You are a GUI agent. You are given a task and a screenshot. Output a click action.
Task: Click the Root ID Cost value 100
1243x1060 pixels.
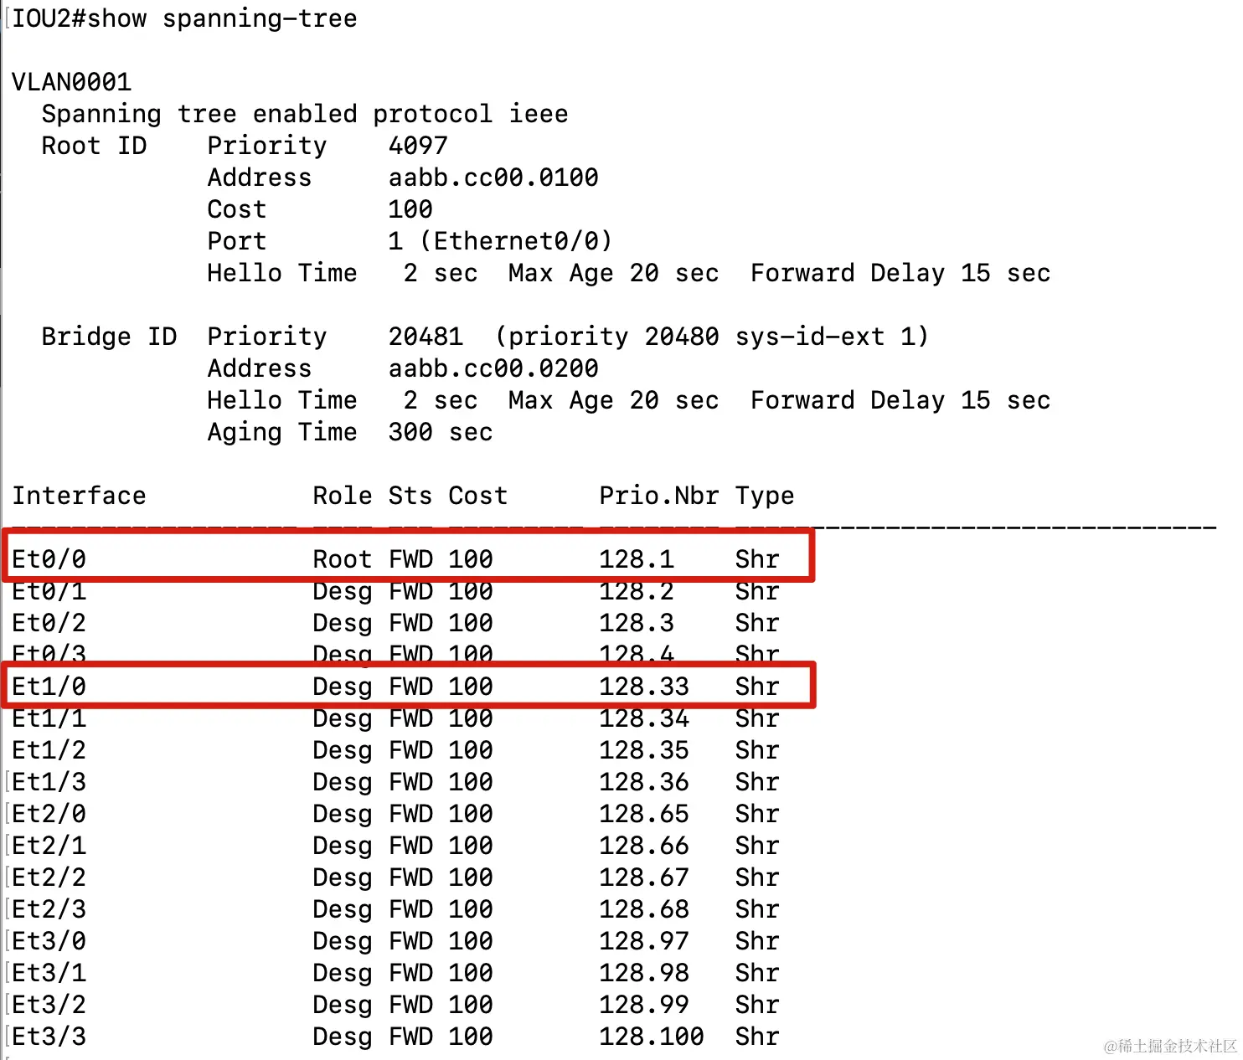(410, 209)
